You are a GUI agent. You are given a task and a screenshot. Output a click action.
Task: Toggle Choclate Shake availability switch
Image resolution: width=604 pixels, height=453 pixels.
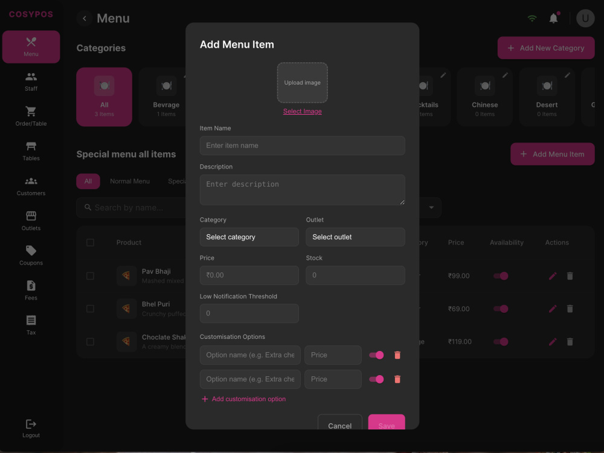[501, 342]
